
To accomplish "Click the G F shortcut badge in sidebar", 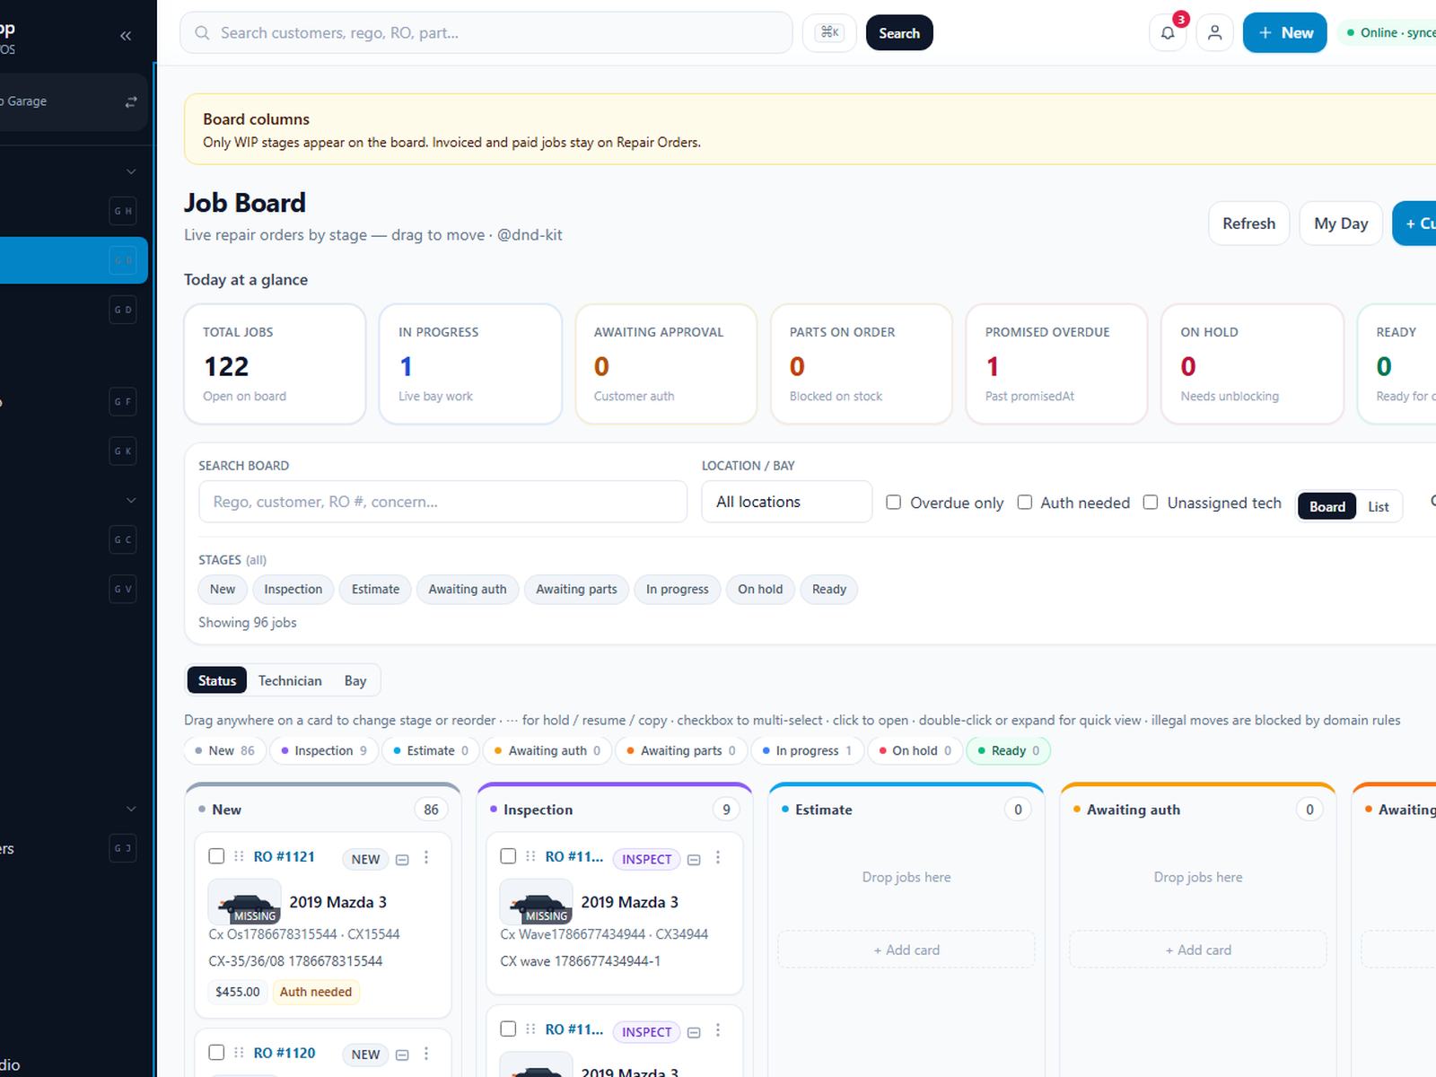I will (123, 401).
